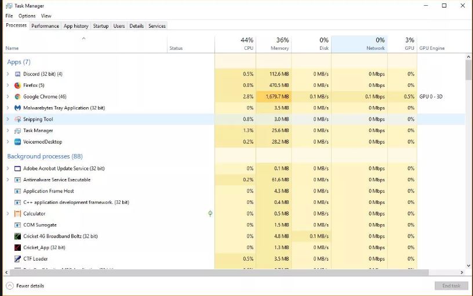The image size is (473, 296).
Task: Click the horizontal scrollbar thumb
Action: [219, 272]
